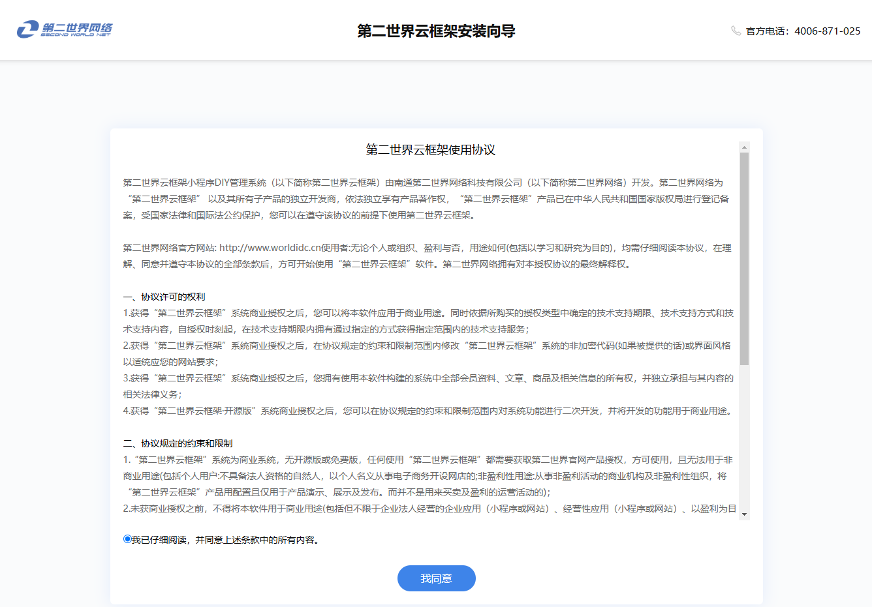Click the phone number 4006-871-025
Image resolution: width=872 pixels, height=607 pixels.
(x=827, y=31)
